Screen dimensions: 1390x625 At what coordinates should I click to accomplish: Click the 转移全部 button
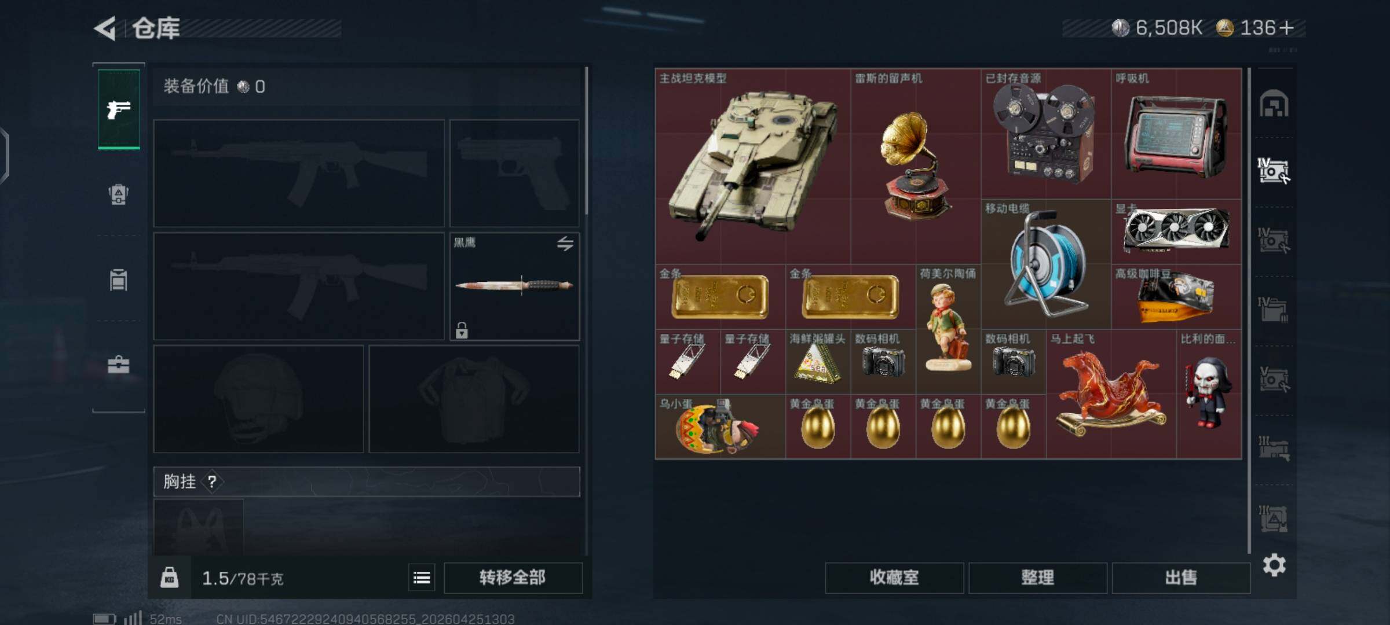[x=513, y=578]
